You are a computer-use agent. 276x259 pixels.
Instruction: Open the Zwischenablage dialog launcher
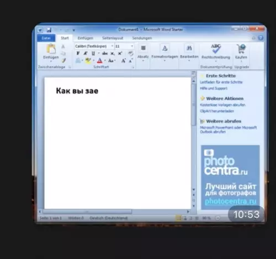[70, 67]
